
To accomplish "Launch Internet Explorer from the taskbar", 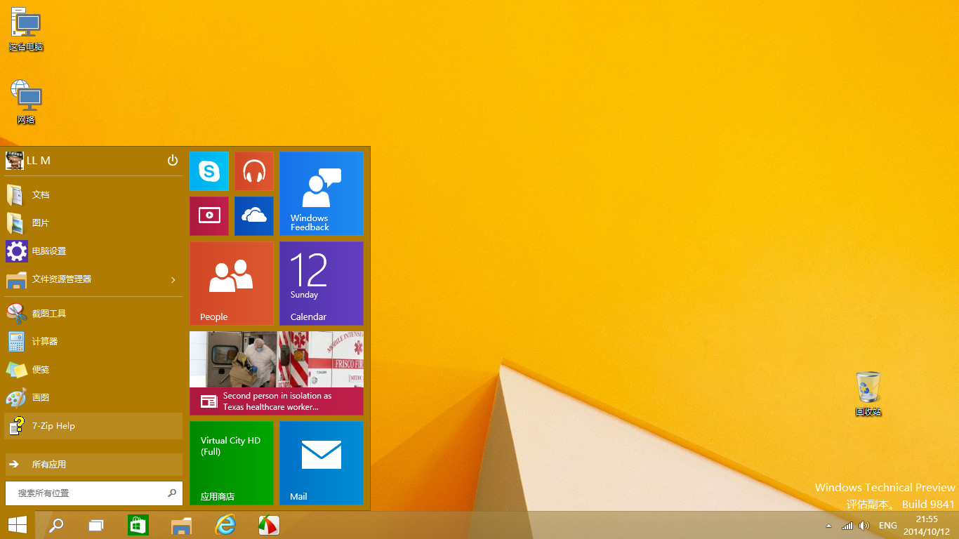I will click(225, 525).
